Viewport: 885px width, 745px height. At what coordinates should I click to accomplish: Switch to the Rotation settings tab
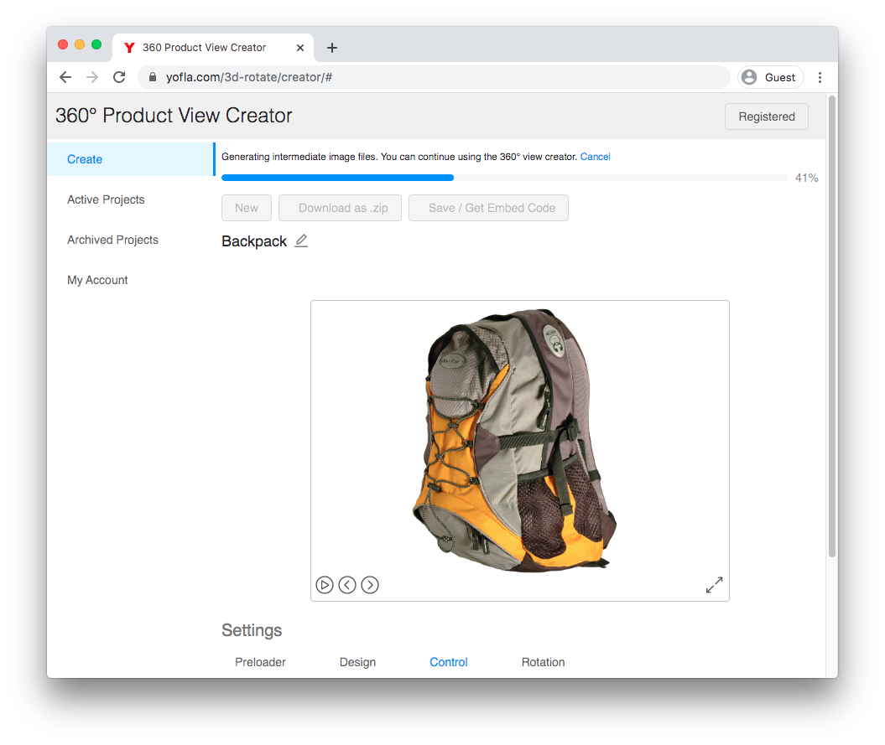[x=543, y=662]
